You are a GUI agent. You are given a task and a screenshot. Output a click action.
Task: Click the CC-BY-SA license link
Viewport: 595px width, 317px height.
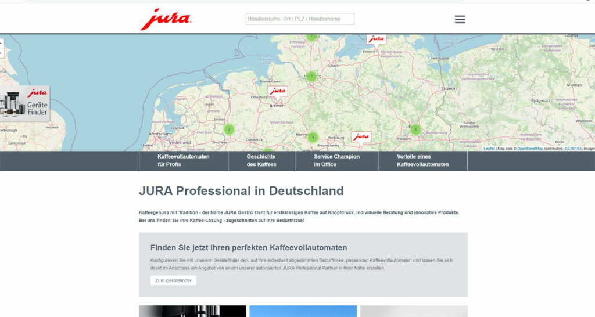coord(574,149)
